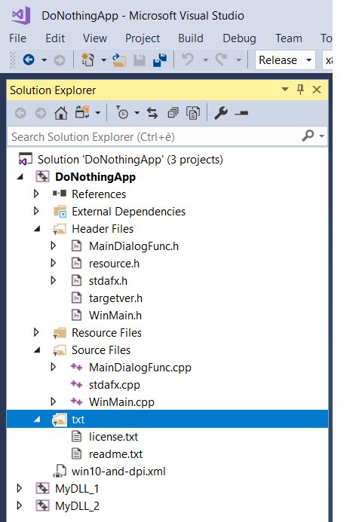This screenshot has height=522, width=362.
Task: Open the Debug menu
Action: click(x=239, y=38)
